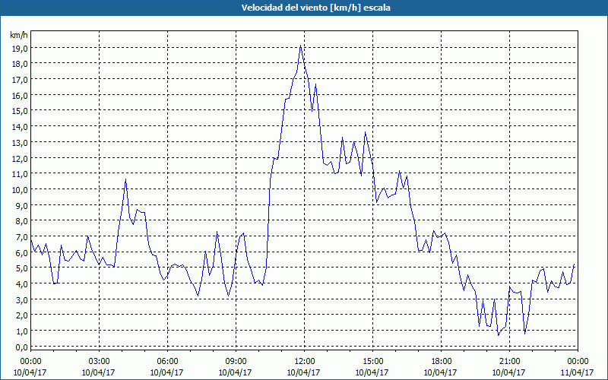Click the 1,0 y-axis label
This screenshot has height=380, width=608.
(21, 331)
